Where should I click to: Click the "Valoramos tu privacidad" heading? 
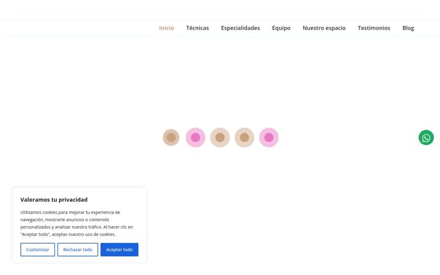tap(54, 199)
